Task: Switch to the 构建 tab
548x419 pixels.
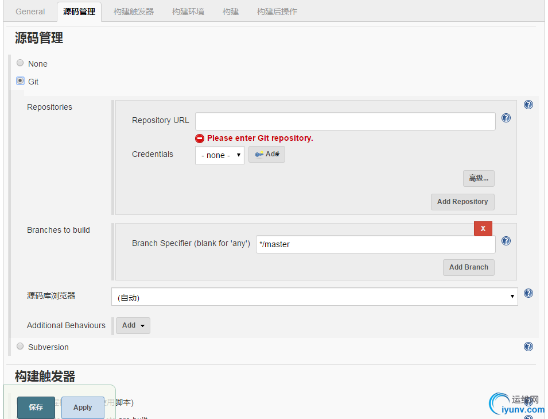Action: click(230, 11)
